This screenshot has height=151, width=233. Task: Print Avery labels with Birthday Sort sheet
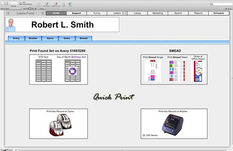[x=73, y=70]
